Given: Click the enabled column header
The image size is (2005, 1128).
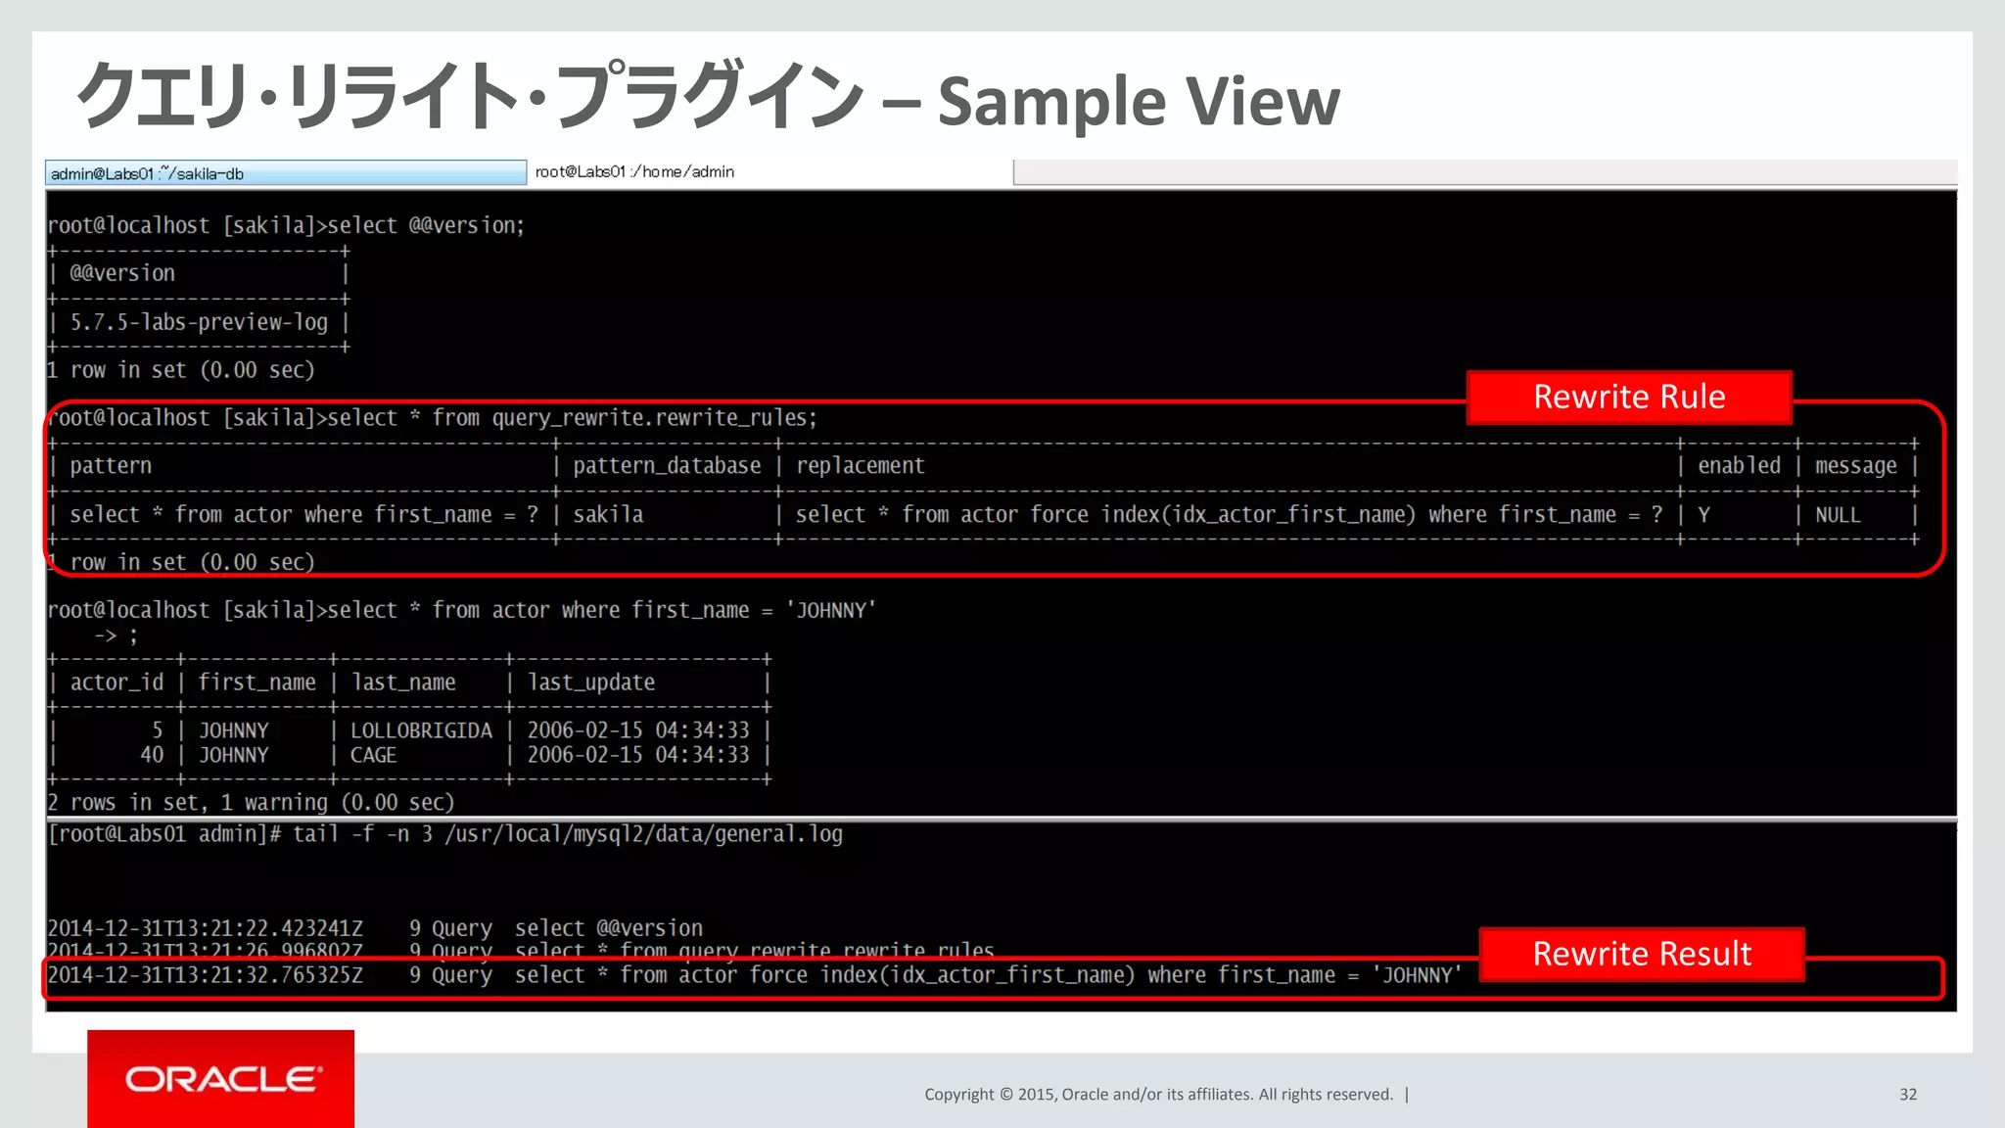Looking at the screenshot, I should [x=1739, y=466].
